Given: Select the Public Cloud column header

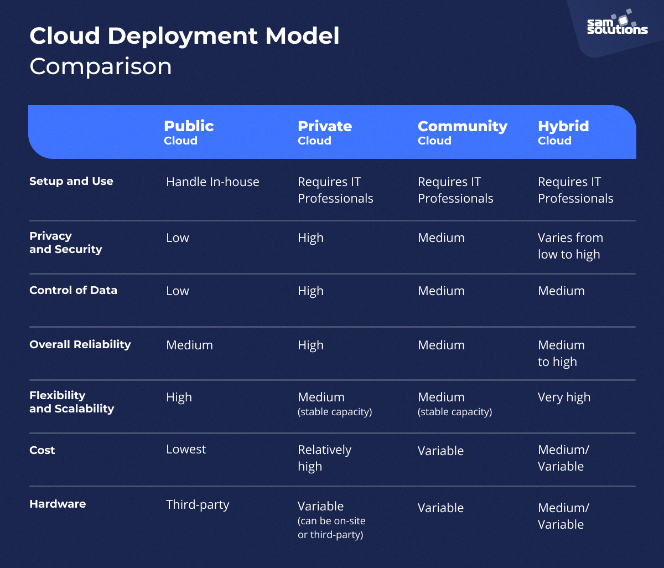Looking at the screenshot, I should pos(188,132).
